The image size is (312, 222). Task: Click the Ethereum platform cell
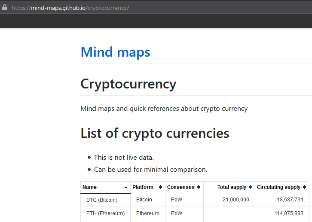148,213
